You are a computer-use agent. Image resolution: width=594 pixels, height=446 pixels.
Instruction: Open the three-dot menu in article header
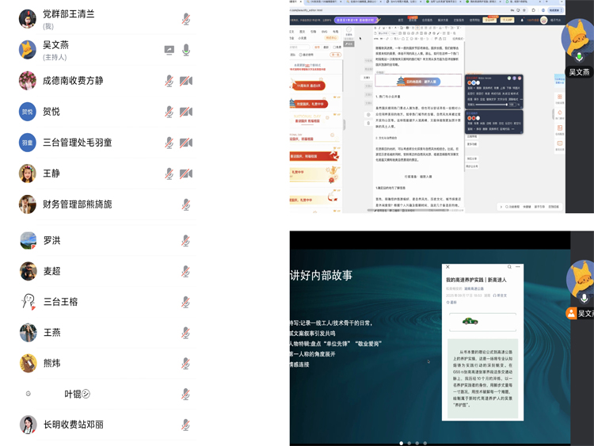[518, 267]
